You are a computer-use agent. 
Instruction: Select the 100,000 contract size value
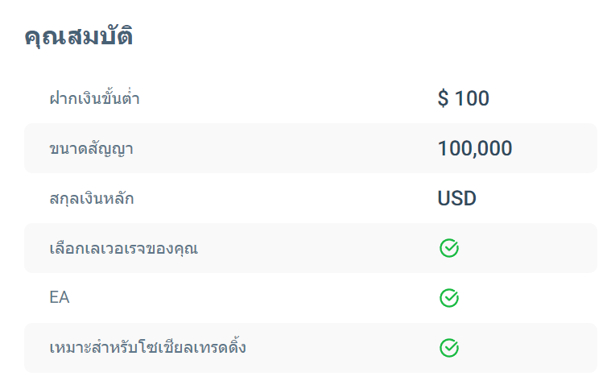click(475, 148)
